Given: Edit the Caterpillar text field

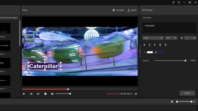Looking at the screenshot, I should coord(170,28).
